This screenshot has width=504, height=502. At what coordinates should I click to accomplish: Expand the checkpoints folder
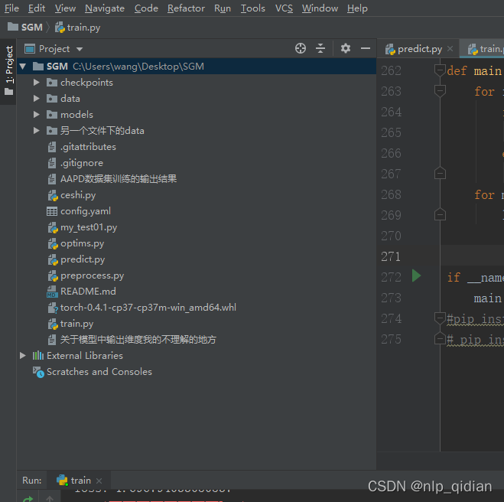(37, 83)
